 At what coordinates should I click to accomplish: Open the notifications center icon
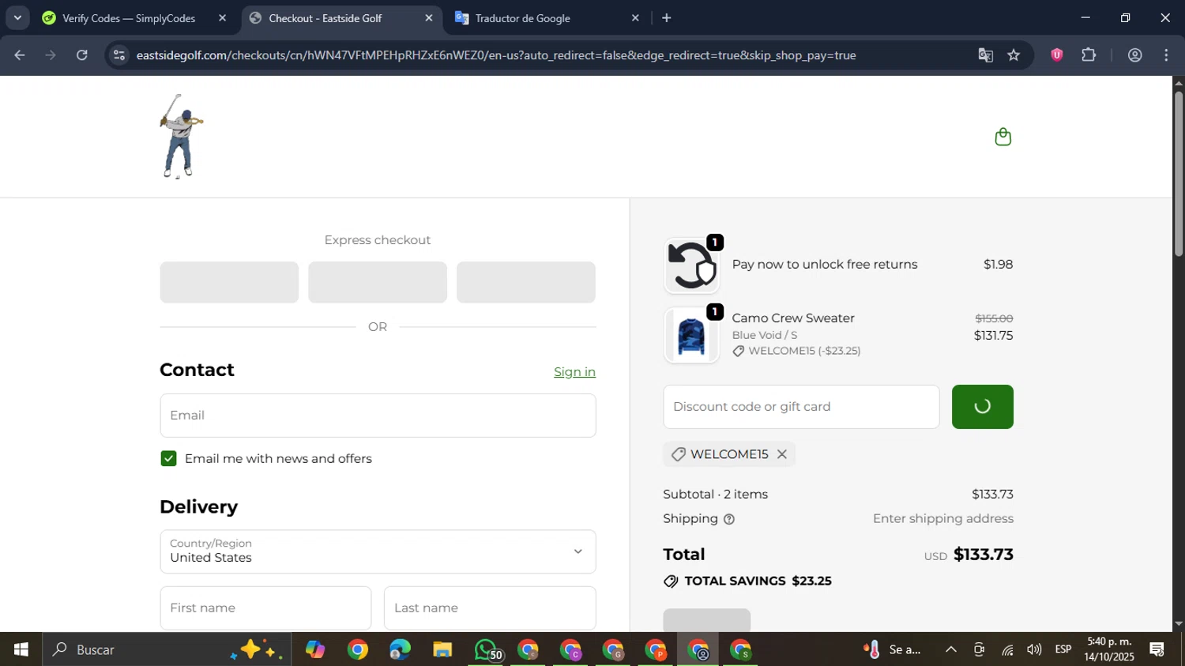point(1157,649)
